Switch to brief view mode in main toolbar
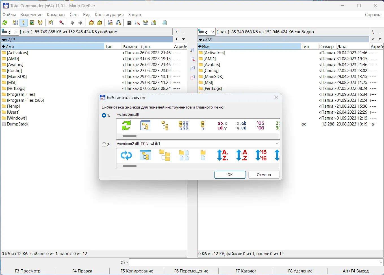Screen dimensions: 384x275 (x=16, y=23)
